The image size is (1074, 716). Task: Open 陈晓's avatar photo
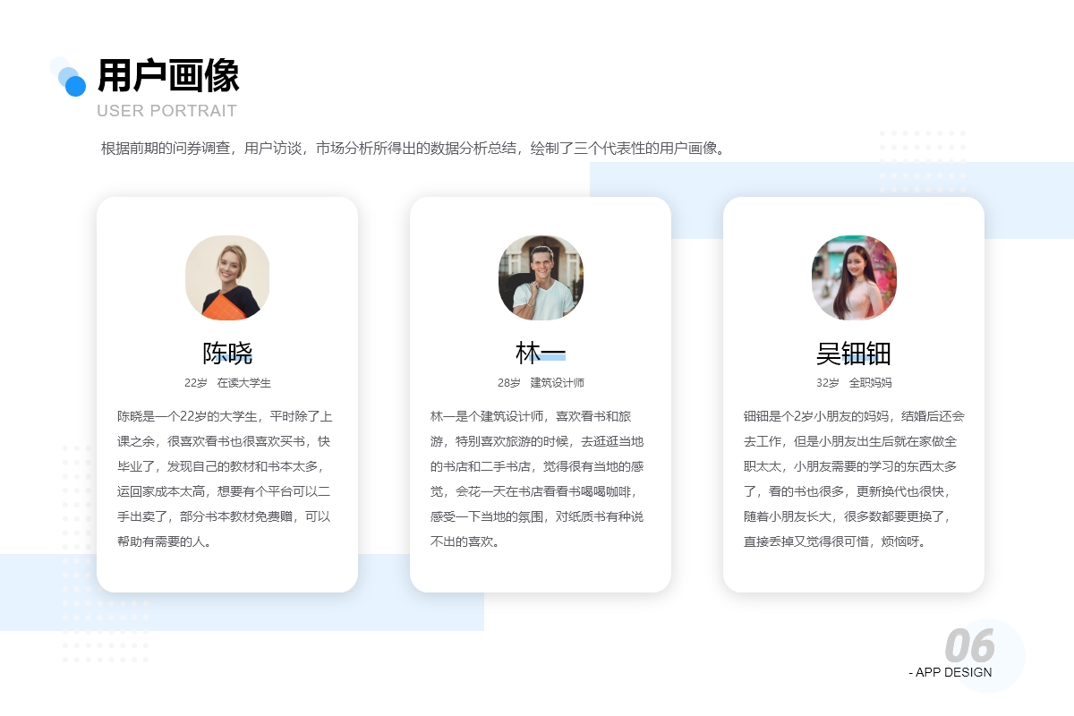pyautogui.click(x=227, y=277)
